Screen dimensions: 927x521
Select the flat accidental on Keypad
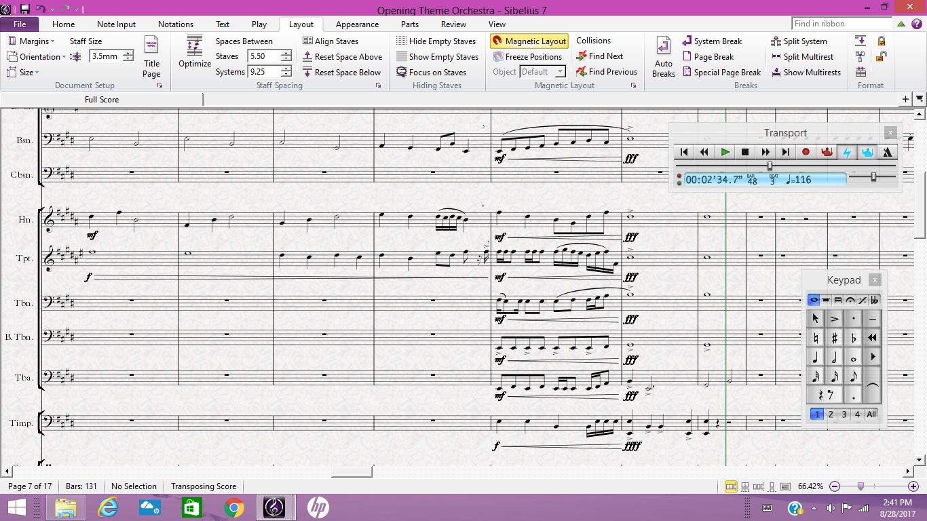pos(853,338)
